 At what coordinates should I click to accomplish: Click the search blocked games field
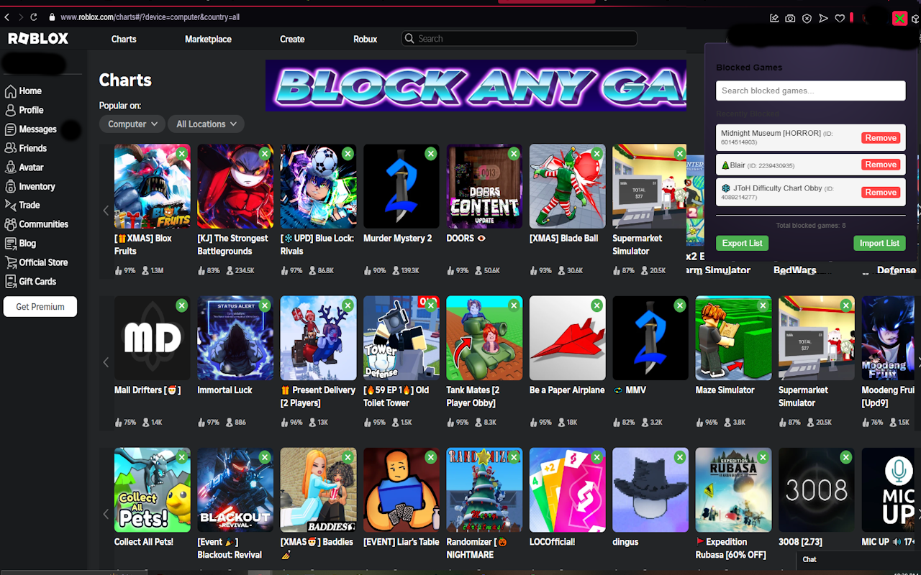(810, 91)
